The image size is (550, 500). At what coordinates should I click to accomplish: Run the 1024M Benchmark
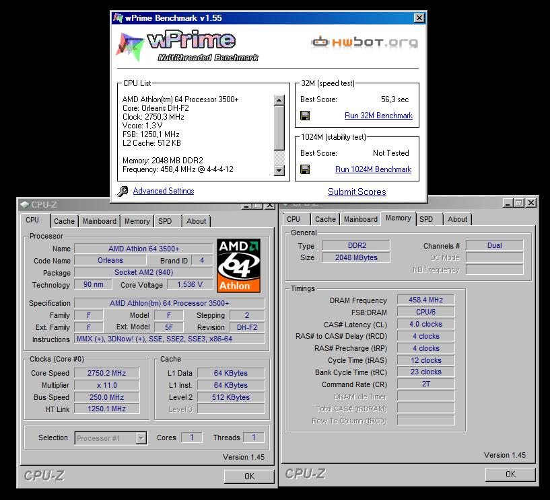(373, 169)
